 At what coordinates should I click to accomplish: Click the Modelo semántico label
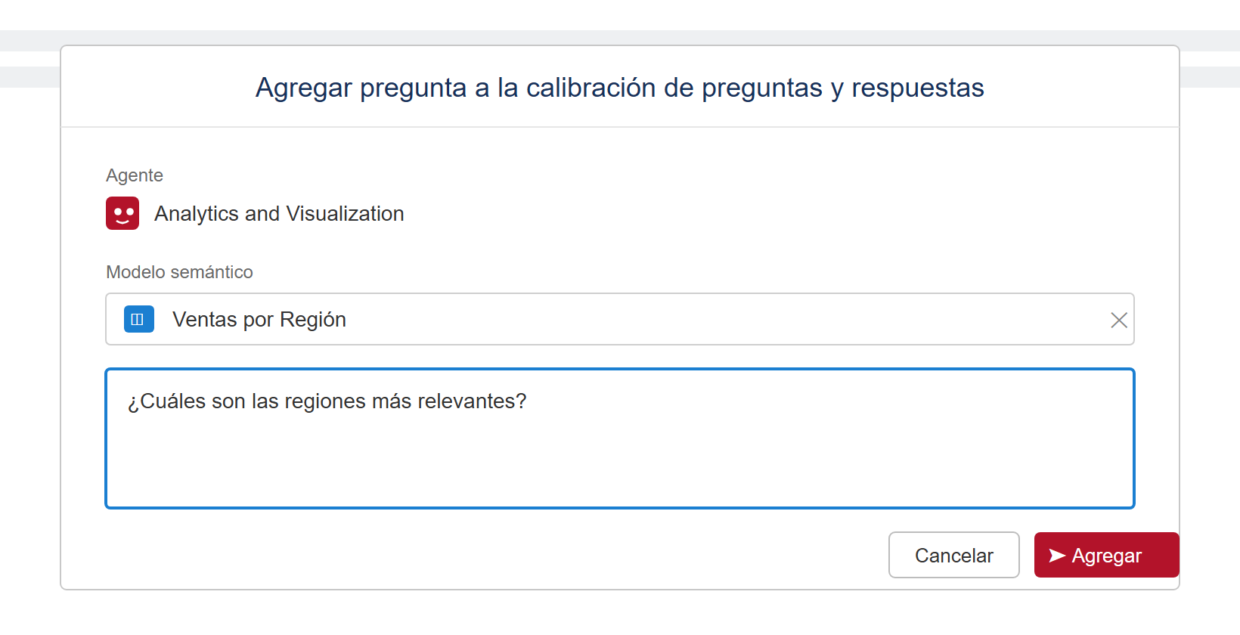pyautogui.click(x=179, y=272)
